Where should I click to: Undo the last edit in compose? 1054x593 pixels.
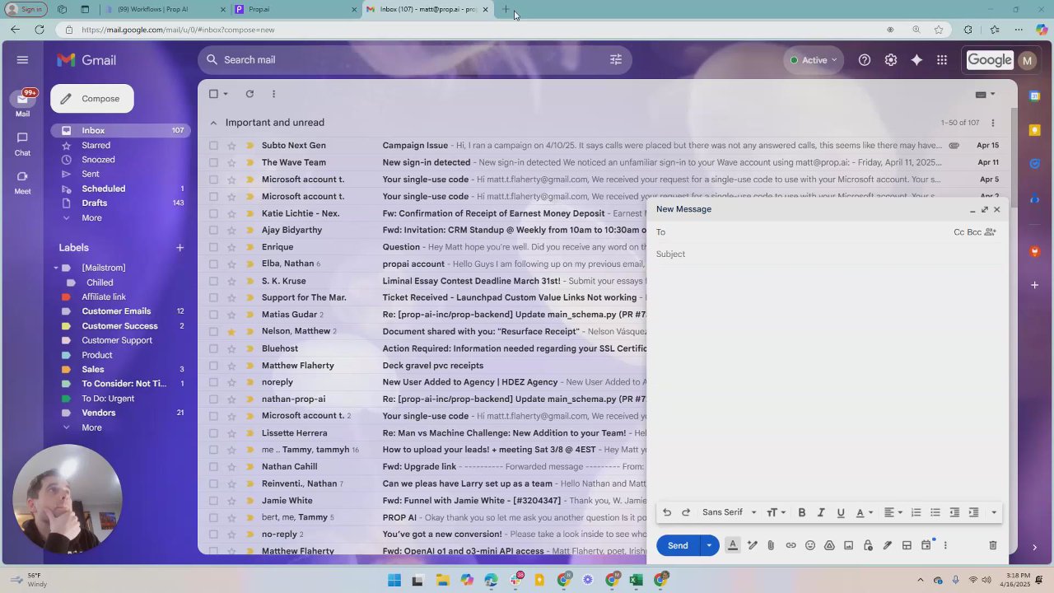(667, 512)
